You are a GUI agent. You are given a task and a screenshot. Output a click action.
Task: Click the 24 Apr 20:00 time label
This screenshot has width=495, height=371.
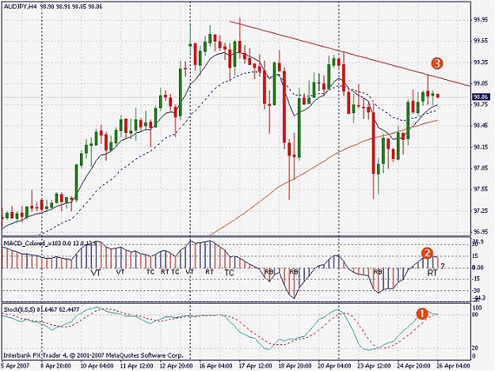pos(414,366)
